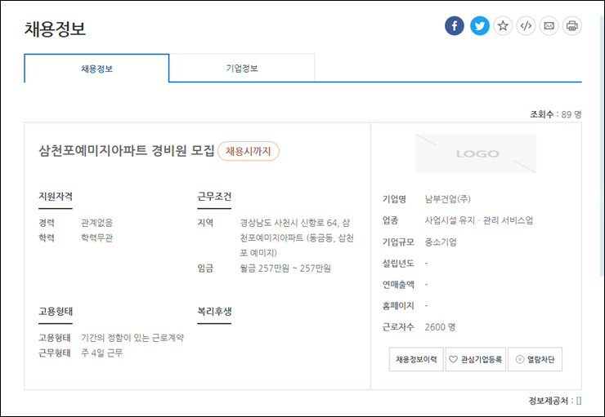This screenshot has width=605, height=417.
Task: Select the title 삼천포예미지아파트 경비원 모집
Action: click(126, 150)
